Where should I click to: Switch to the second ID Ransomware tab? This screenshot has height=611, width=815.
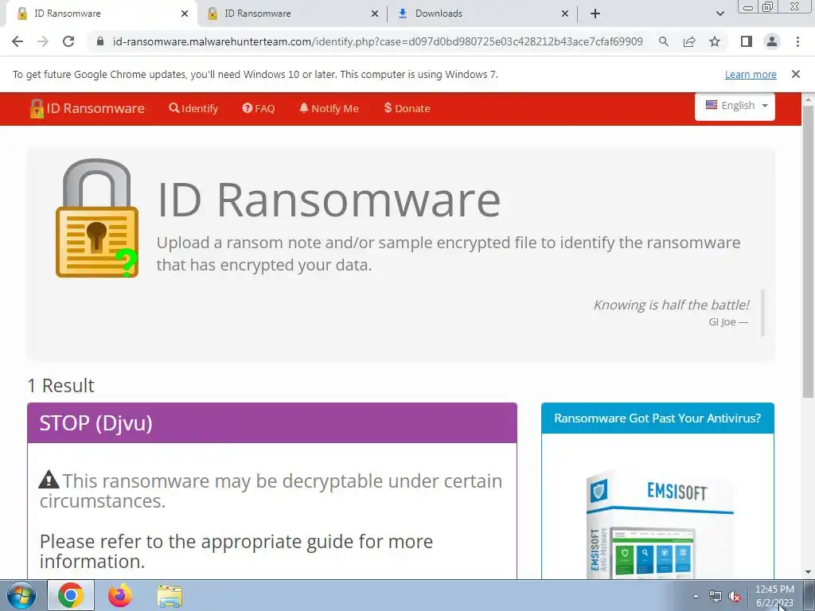291,14
